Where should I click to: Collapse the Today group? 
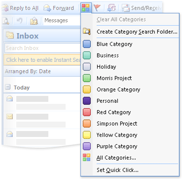click(7, 87)
